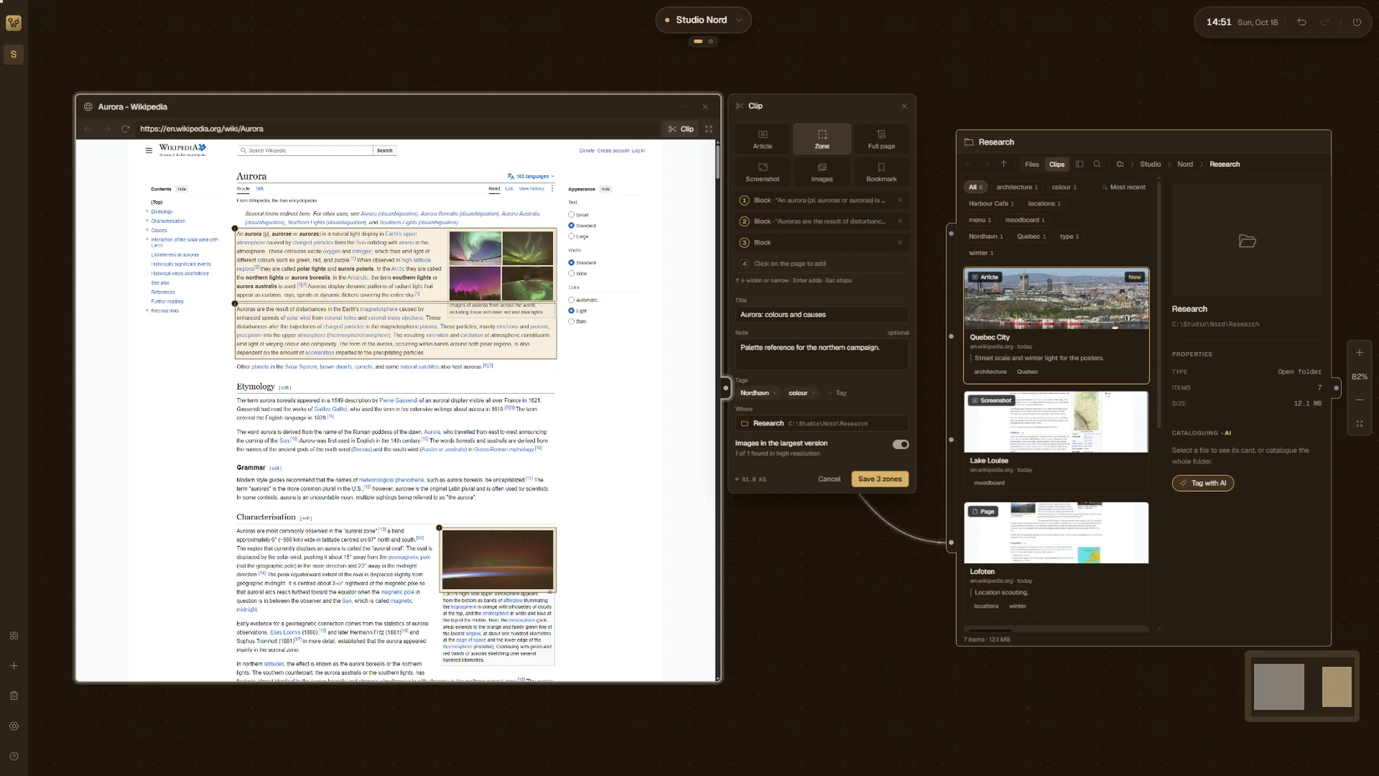Select the Bookmark clip mode
This screenshot has width=1379, height=776.
pyautogui.click(x=881, y=172)
